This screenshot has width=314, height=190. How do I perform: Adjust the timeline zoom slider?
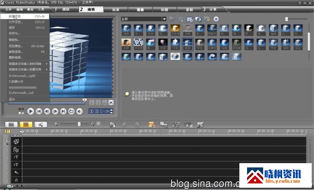pos(79,124)
